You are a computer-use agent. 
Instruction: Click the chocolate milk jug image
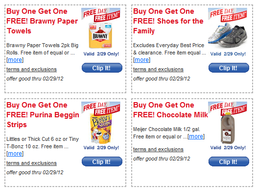coord(228,128)
